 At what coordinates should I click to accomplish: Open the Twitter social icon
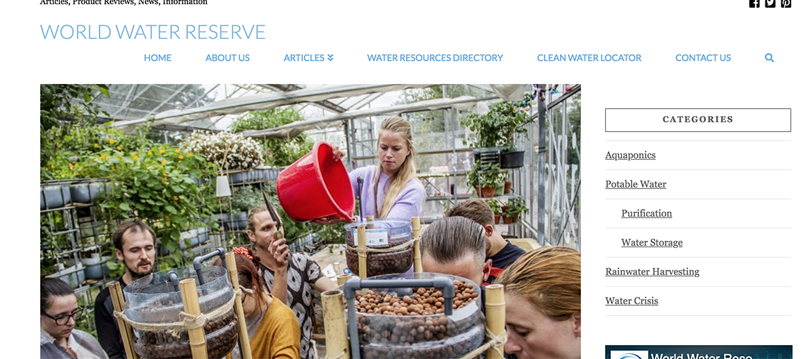point(770,3)
